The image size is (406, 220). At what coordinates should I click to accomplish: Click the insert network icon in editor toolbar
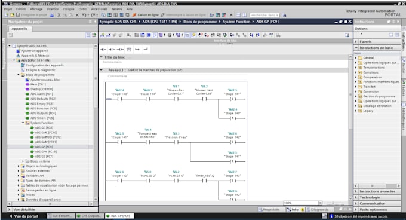103,35
